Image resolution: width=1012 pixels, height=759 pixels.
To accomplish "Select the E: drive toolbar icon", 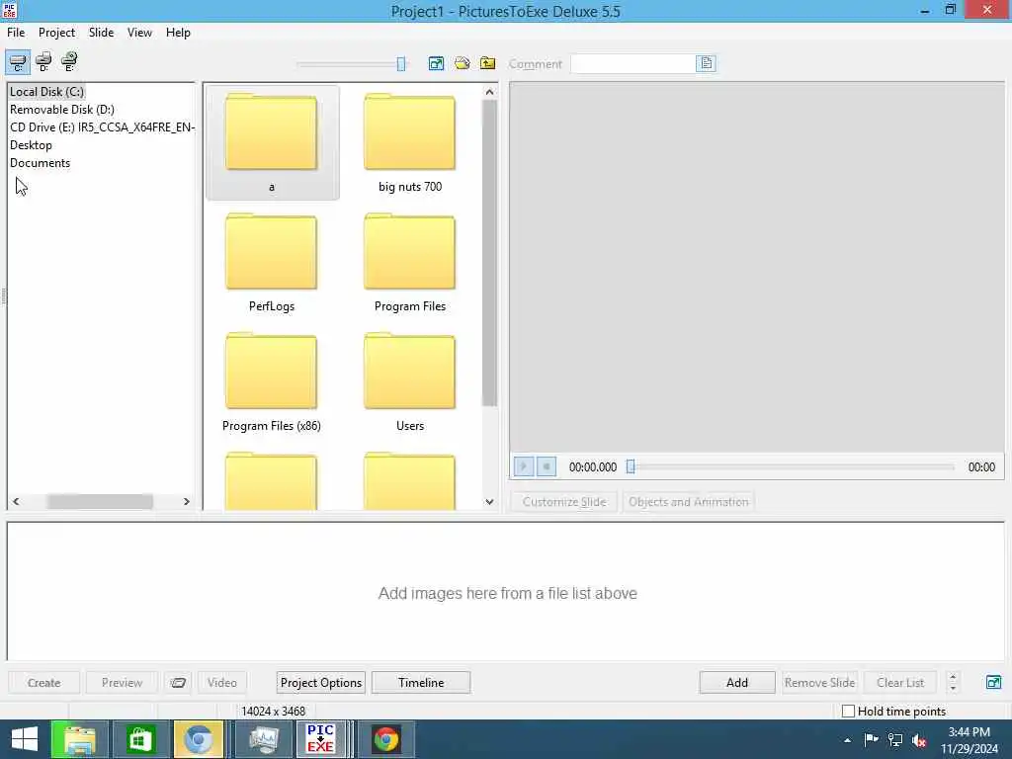I will click(x=69, y=62).
